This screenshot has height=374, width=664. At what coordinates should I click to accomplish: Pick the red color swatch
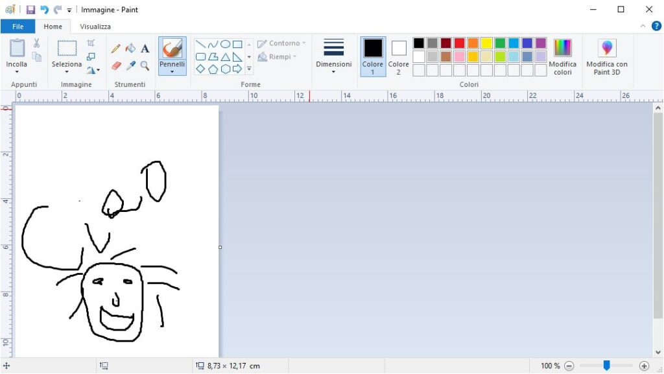(x=460, y=43)
